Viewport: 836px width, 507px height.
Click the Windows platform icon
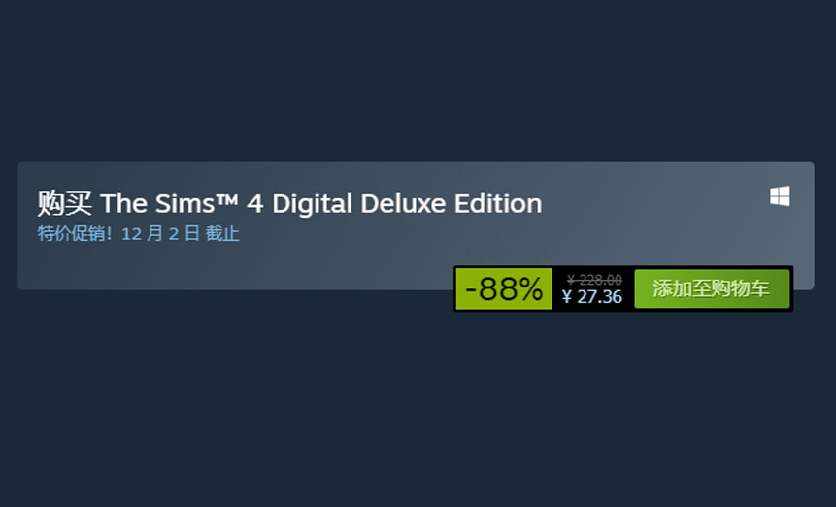[x=780, y=196]
